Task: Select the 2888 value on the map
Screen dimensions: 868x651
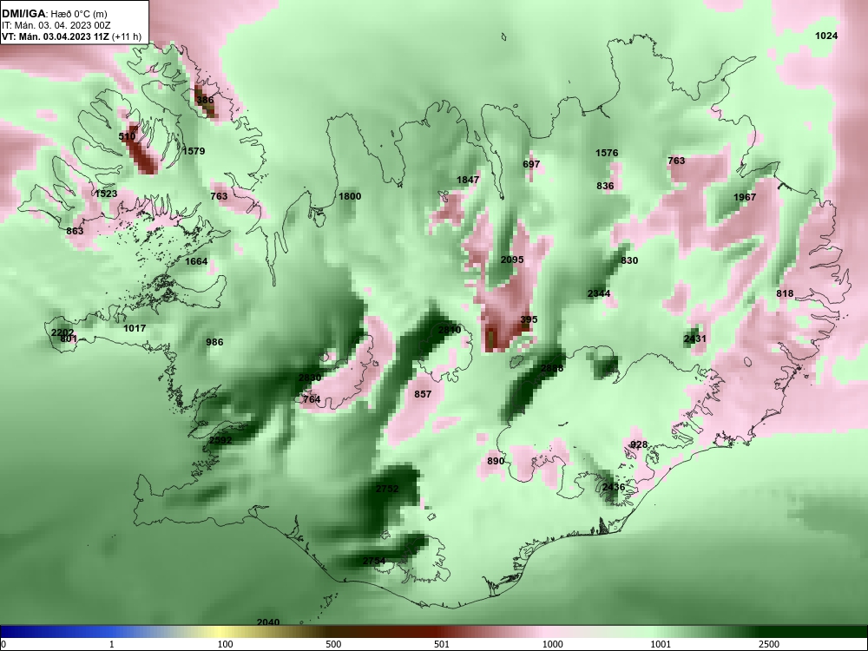Action: tap(552, 369)
